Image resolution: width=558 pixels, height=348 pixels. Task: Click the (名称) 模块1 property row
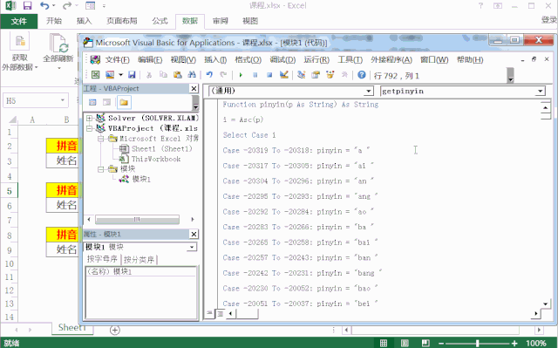(141, 271)
